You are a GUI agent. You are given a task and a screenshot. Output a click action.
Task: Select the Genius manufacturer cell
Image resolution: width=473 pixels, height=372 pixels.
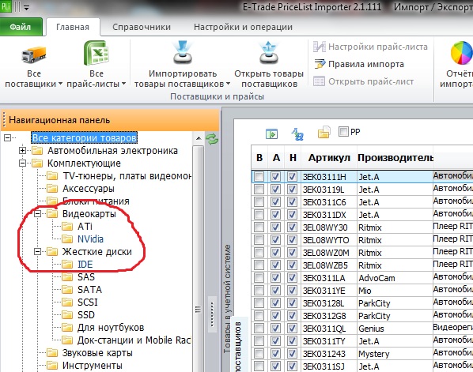(x=395, y=329)
